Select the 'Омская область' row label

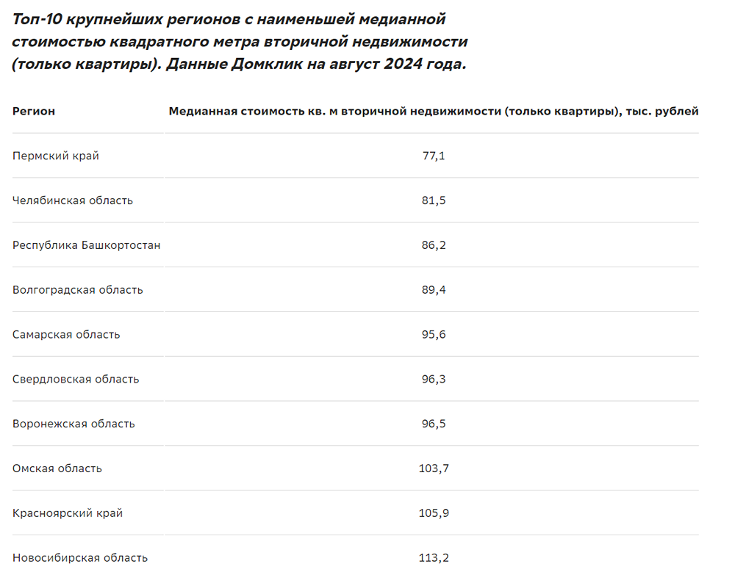click(57, 468)
